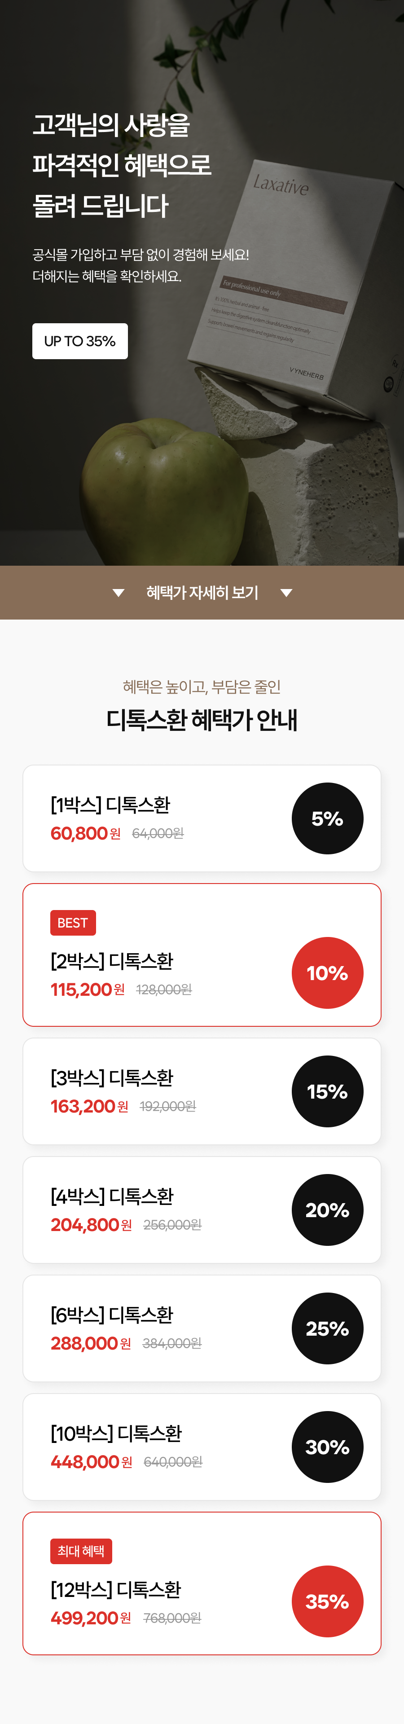404x1724 pixels.
Task: Click the 20% discount circle icon
Action: pos(327,1209)
